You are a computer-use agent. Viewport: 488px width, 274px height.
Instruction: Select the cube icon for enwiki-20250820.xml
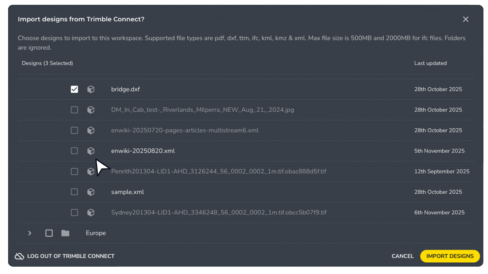91,151
